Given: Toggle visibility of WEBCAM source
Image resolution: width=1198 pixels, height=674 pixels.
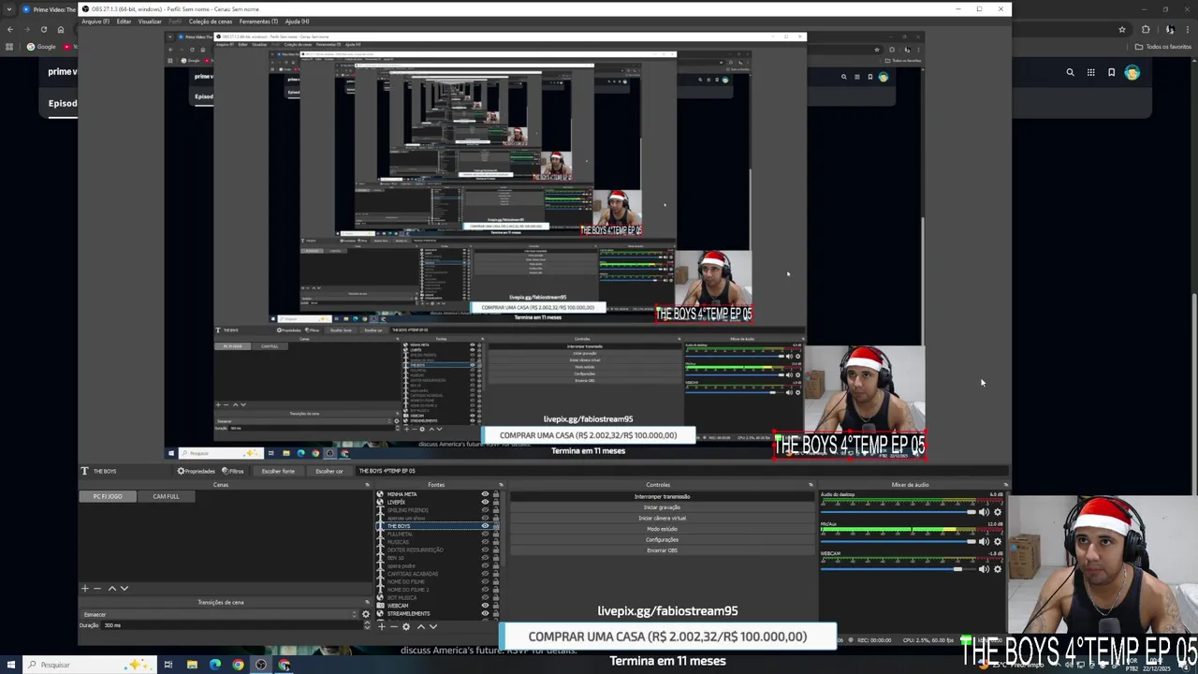Looking at the screenshot, I should tap(485, 606).
